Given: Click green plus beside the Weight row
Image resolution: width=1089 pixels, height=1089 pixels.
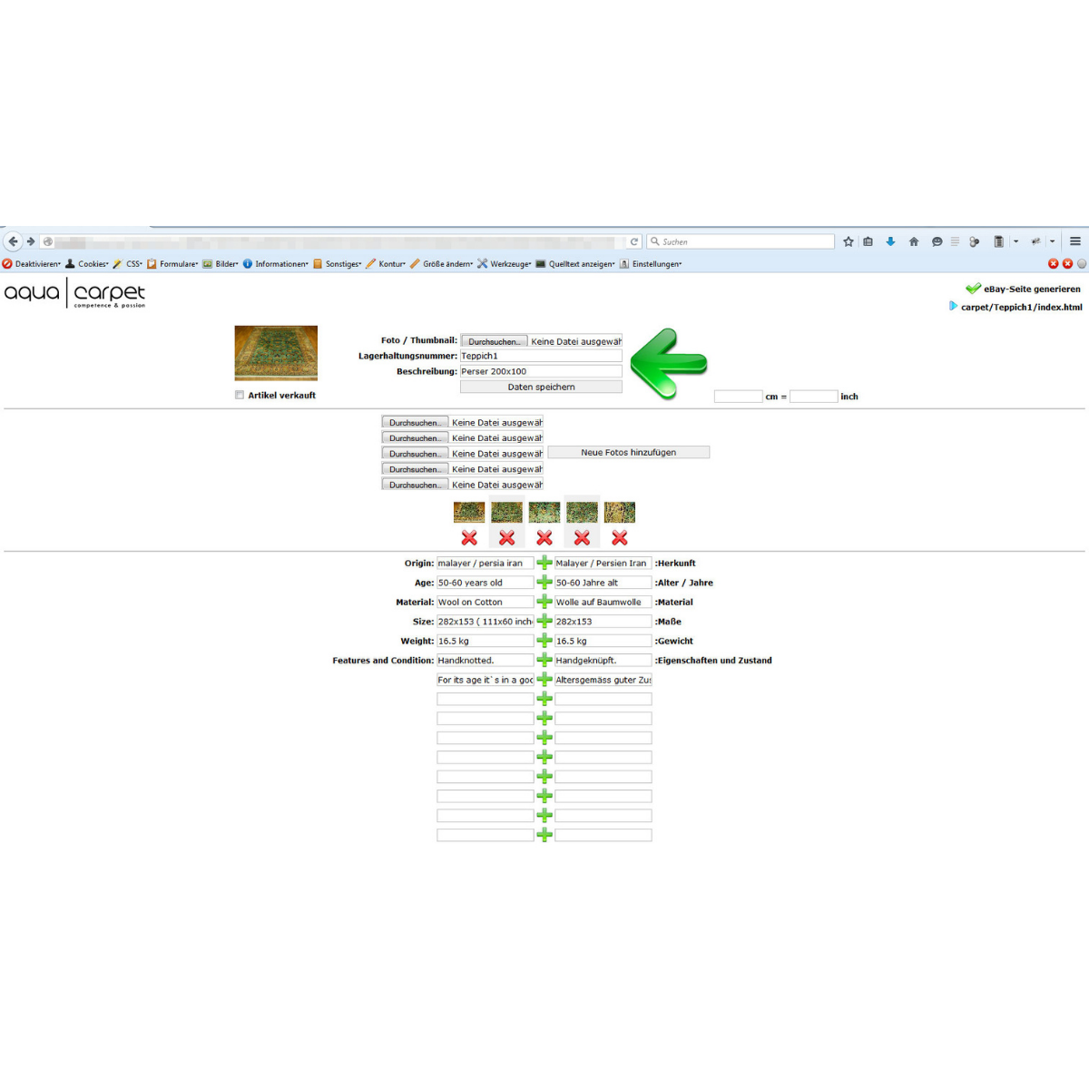Looking at the screenshot, I should coord(544,641).
